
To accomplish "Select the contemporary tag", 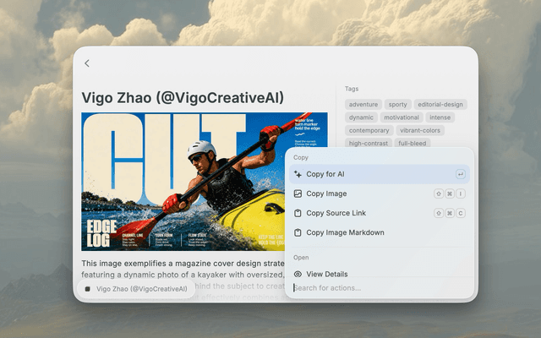I will [x=369, y=130].
